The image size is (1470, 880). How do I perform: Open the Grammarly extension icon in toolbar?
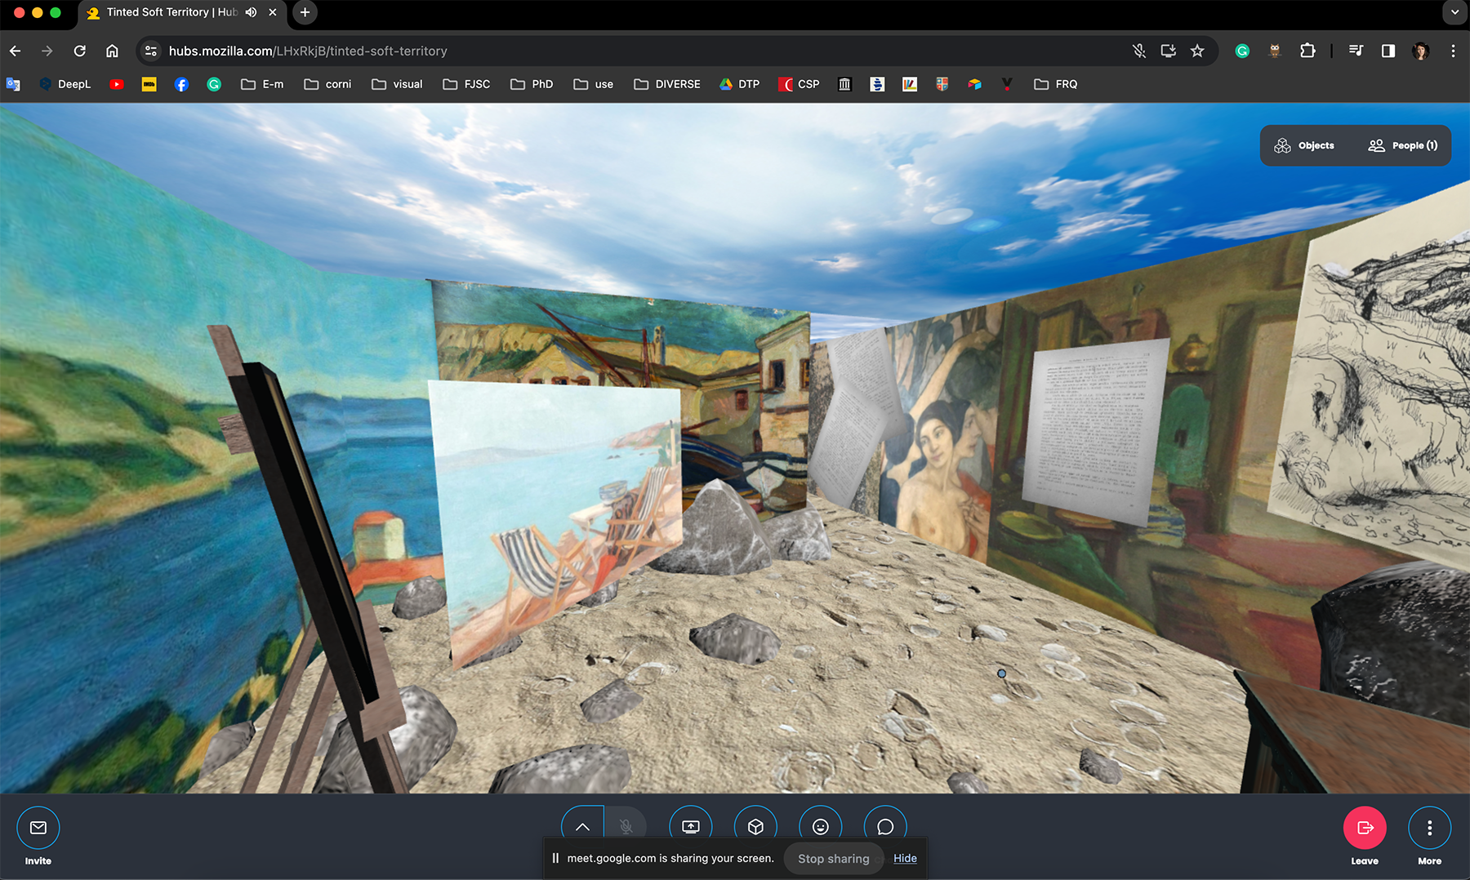pos(1242,51)
